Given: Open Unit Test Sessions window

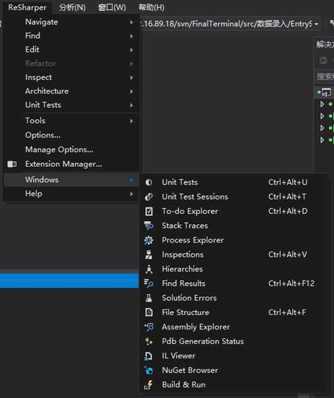Looking at the screenshot, I should click(x=234, y=196).
